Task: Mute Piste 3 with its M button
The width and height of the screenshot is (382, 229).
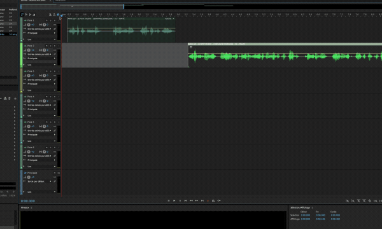Action: 46,71
